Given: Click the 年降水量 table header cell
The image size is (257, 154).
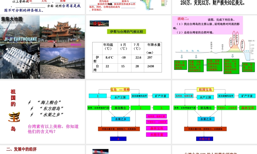Looking at the screenshot, I should click(x=153, y=49).
